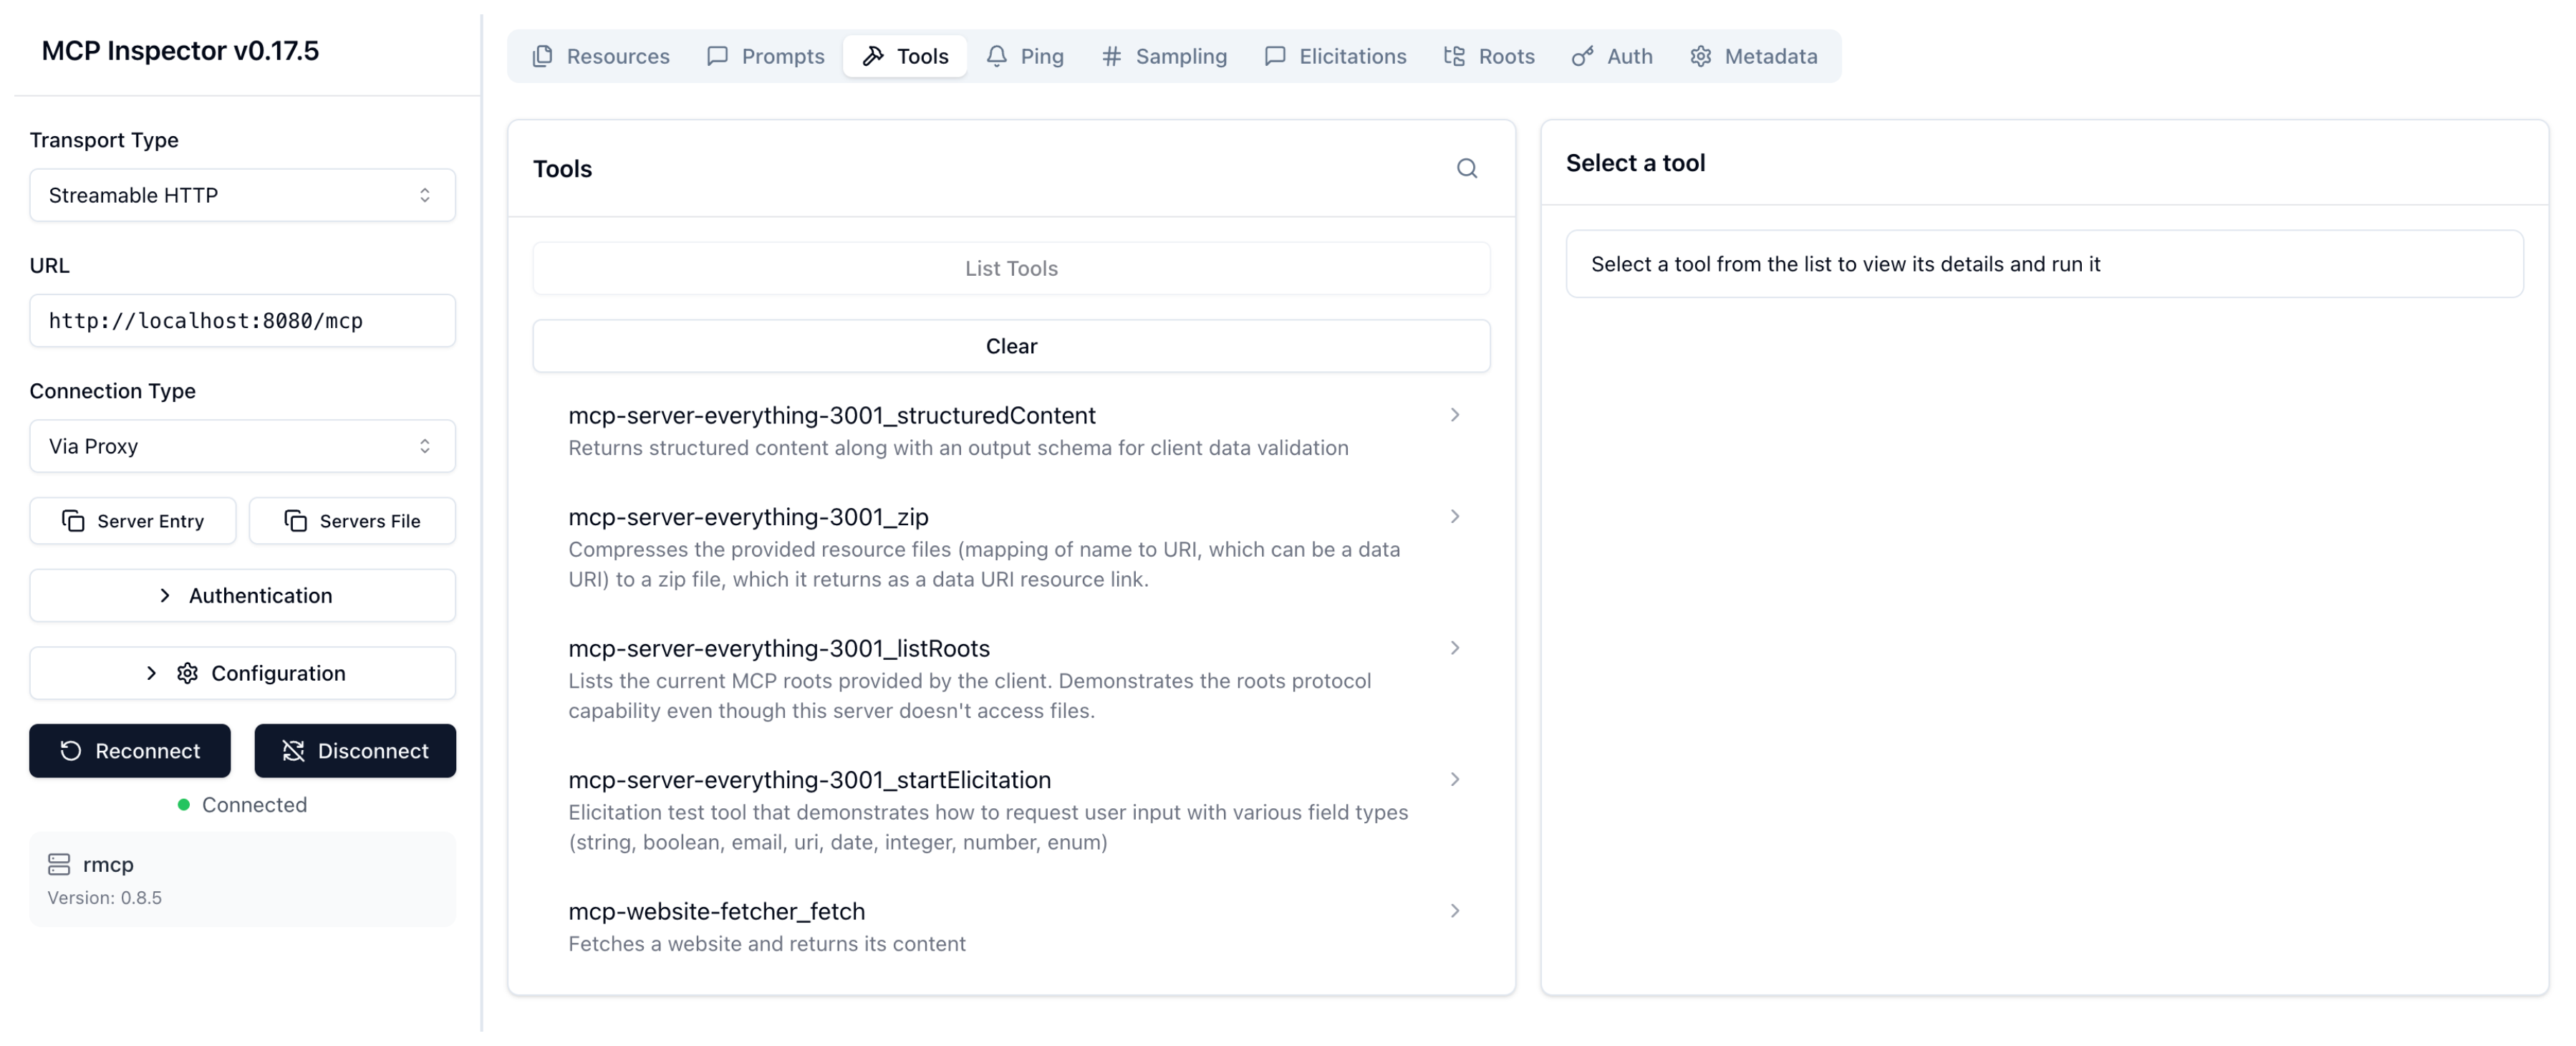Screen dimensions: 2576x1046
Task: Expand the Configuration section
Action: point(242,673)
